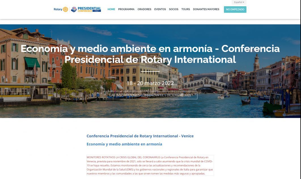Open the Español language dropdown
Screen dimensions: 301x179
pyautogui.click(x=239, y=2)
